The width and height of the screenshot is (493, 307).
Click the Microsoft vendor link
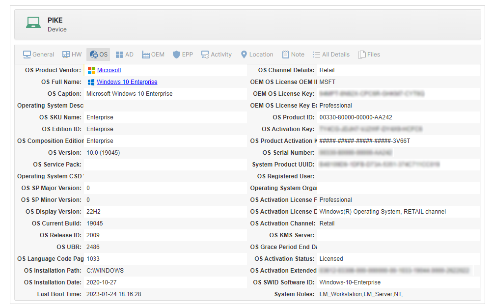click(109, 70)
